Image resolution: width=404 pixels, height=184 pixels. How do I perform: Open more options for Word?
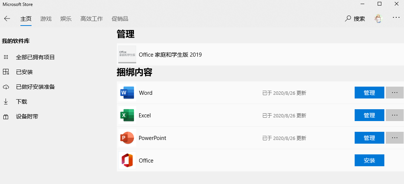(x=394, y=93)
